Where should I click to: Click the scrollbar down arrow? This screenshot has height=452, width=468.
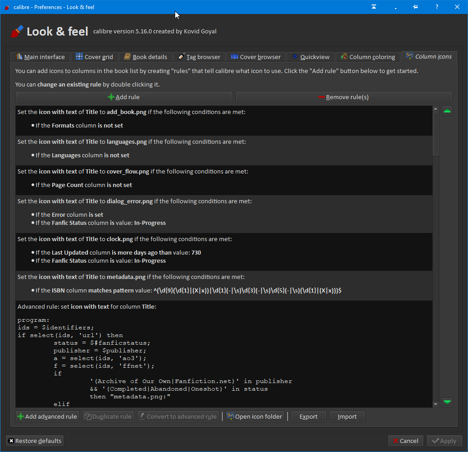pos(436,404)
